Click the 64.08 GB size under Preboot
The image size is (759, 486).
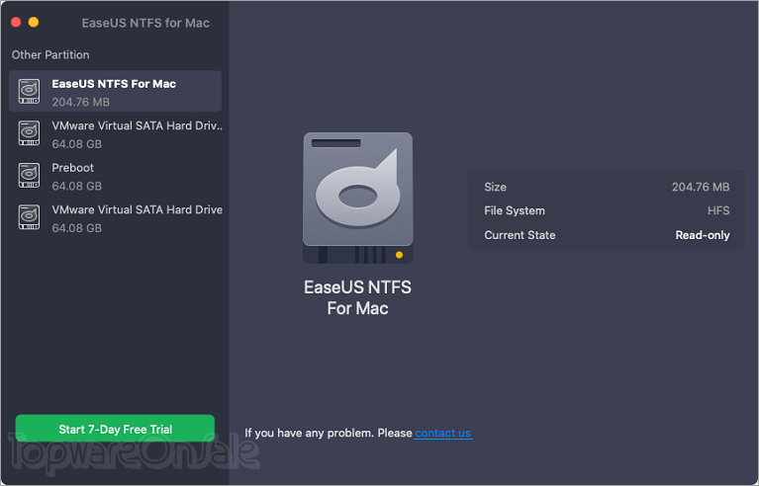[x=77, y=186]
